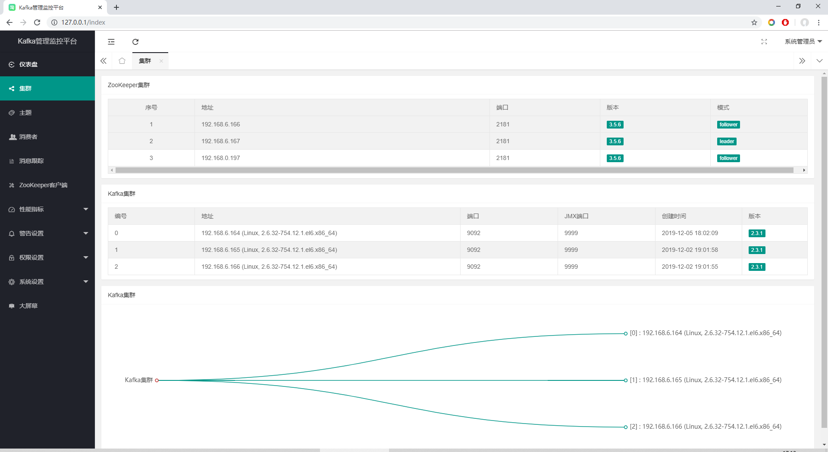This screenshot has height=452, width=828.
Task: Click the browser back arrow
Action: tap(9, 22)
